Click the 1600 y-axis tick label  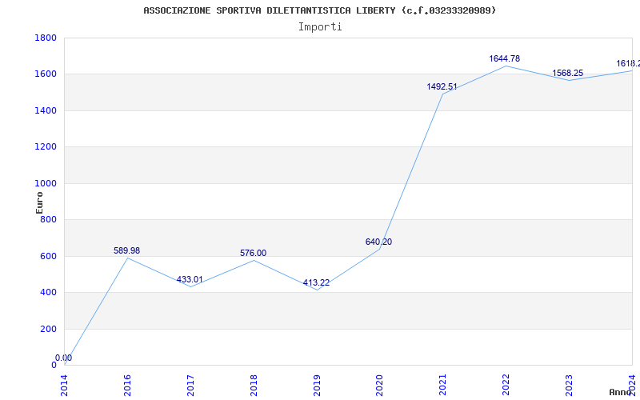click(x=46, y=74)
